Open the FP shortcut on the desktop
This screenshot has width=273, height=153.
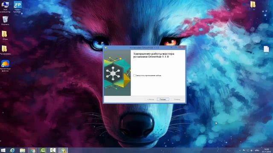[x=17, y=7]
